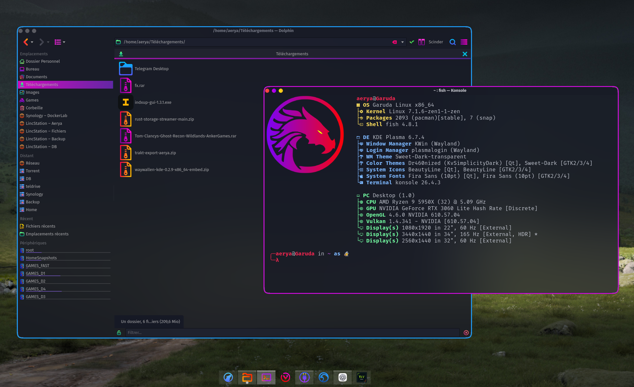Open Dolphin's search with the magnifier icon

coord(453,42)
